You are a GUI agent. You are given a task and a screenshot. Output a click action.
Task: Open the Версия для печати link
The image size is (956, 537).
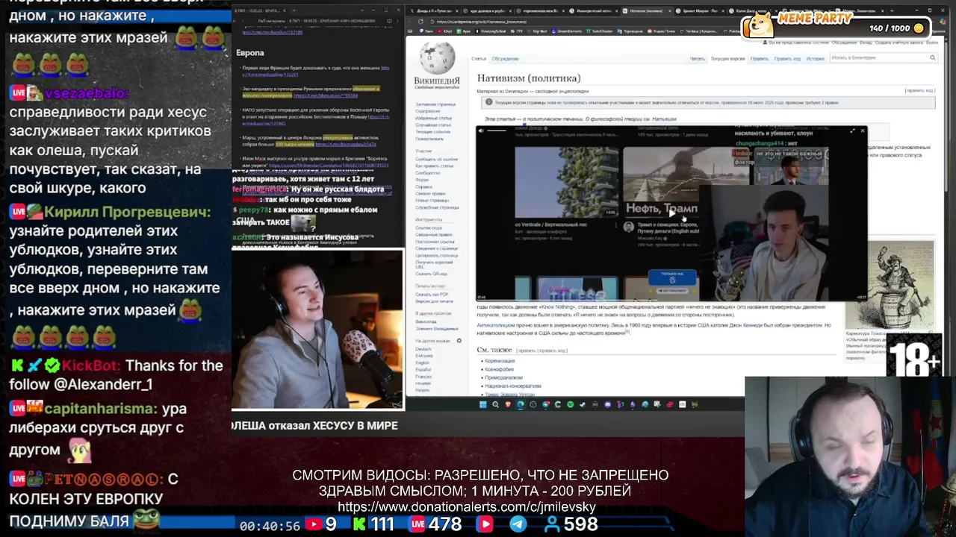pos(434,301)
